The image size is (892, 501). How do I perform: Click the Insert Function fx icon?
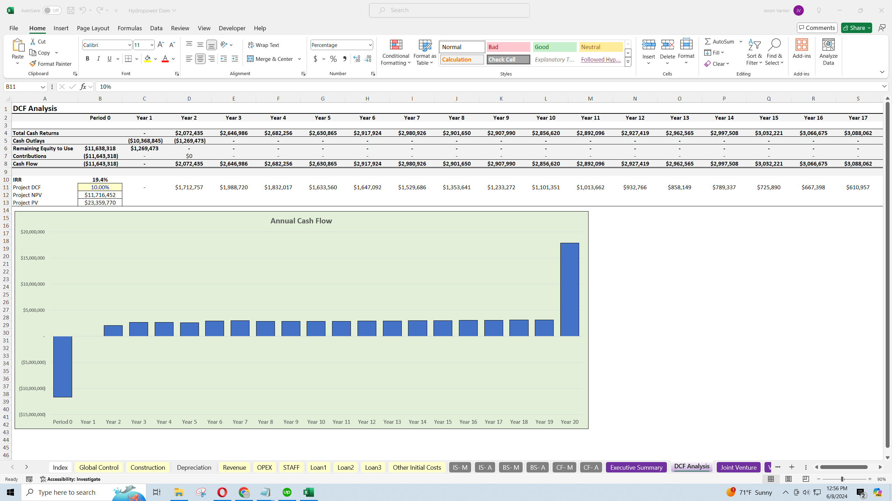83,87
